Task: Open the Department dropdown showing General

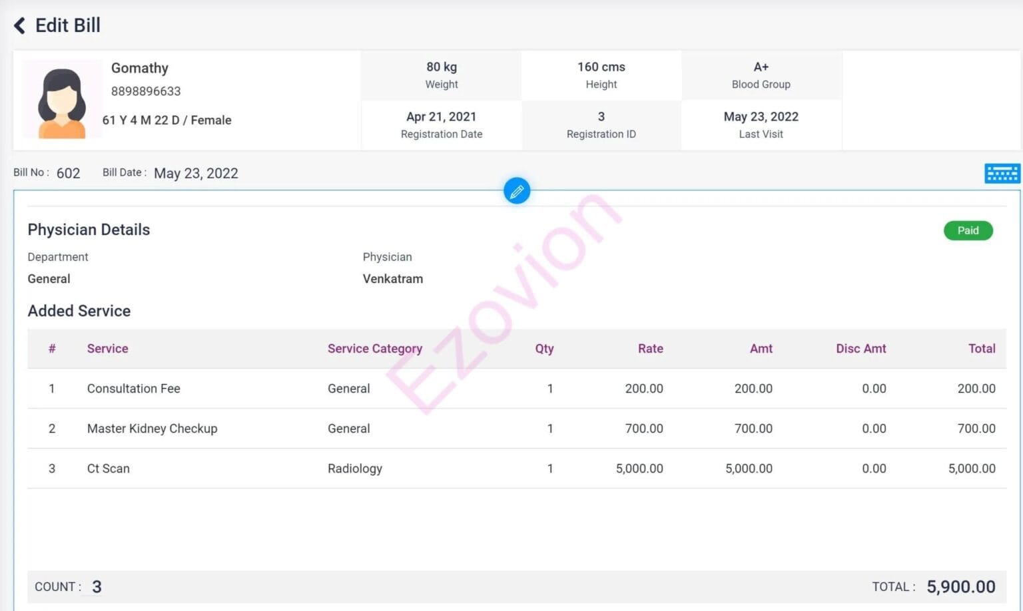Action: pos(49,279)
